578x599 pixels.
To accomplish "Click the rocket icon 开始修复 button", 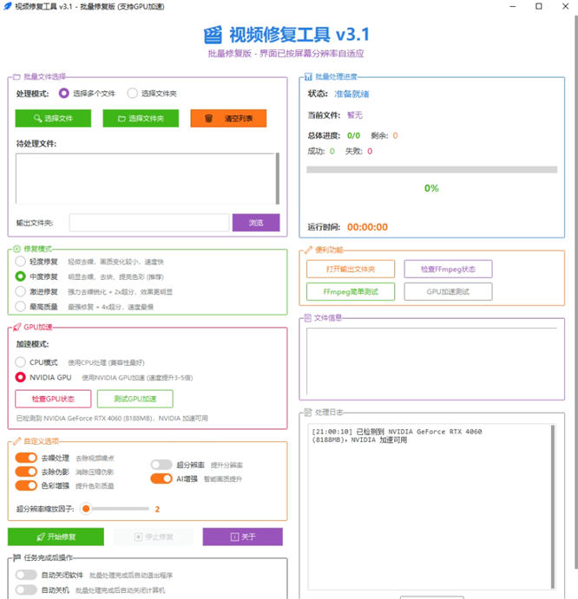I will click(56, 537).
